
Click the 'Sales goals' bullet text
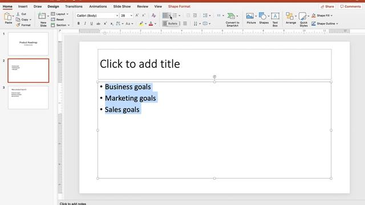(122, 109)
